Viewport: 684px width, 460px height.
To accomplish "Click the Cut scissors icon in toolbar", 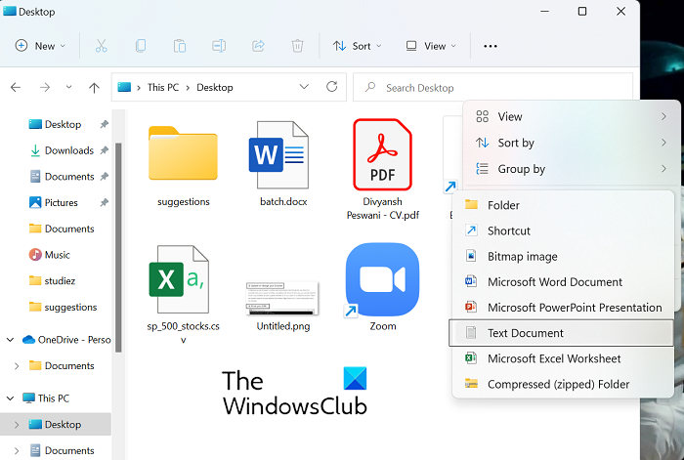I will 101,46.
